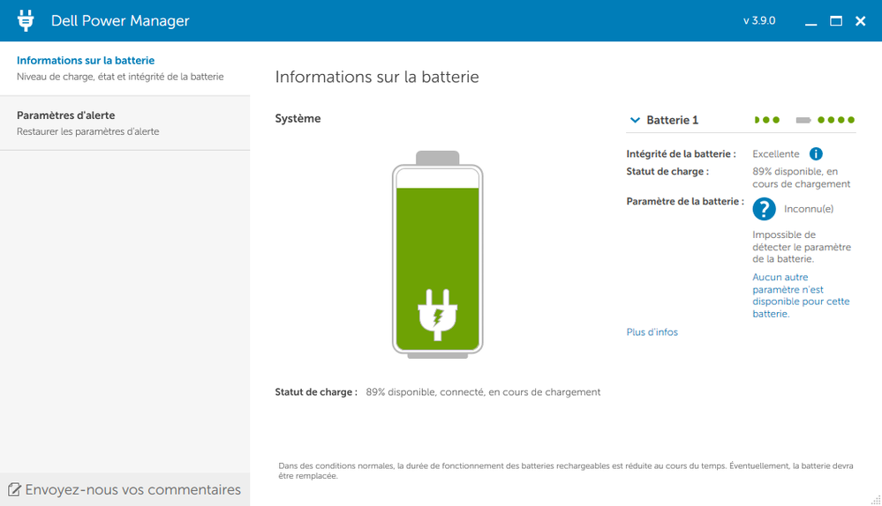
Task: Click link Aucun autre paramètre n'est disponible
Action: (x=801, y=295)
